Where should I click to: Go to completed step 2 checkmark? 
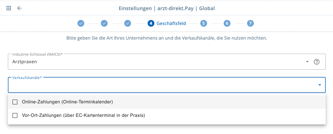click(104, 23)
